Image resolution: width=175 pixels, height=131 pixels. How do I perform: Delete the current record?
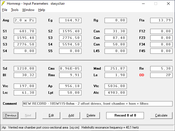[91, 115]
